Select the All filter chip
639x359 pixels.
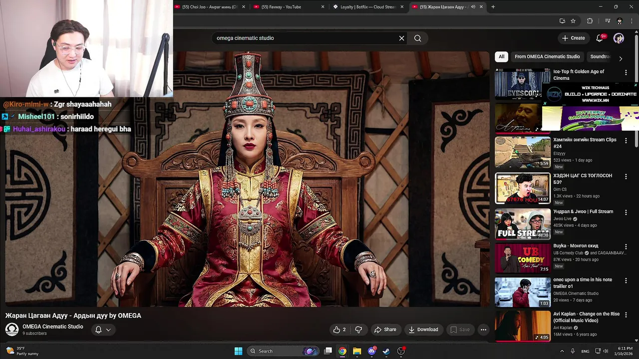(x=501, y=56)
